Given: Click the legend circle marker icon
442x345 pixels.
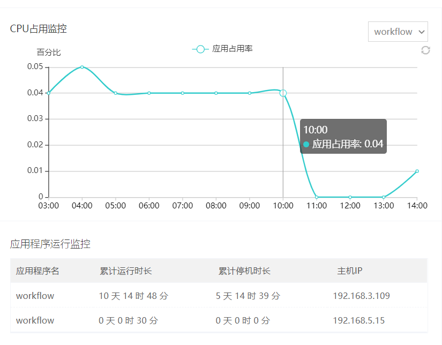Looking at the screenshot, I should 200,49.
